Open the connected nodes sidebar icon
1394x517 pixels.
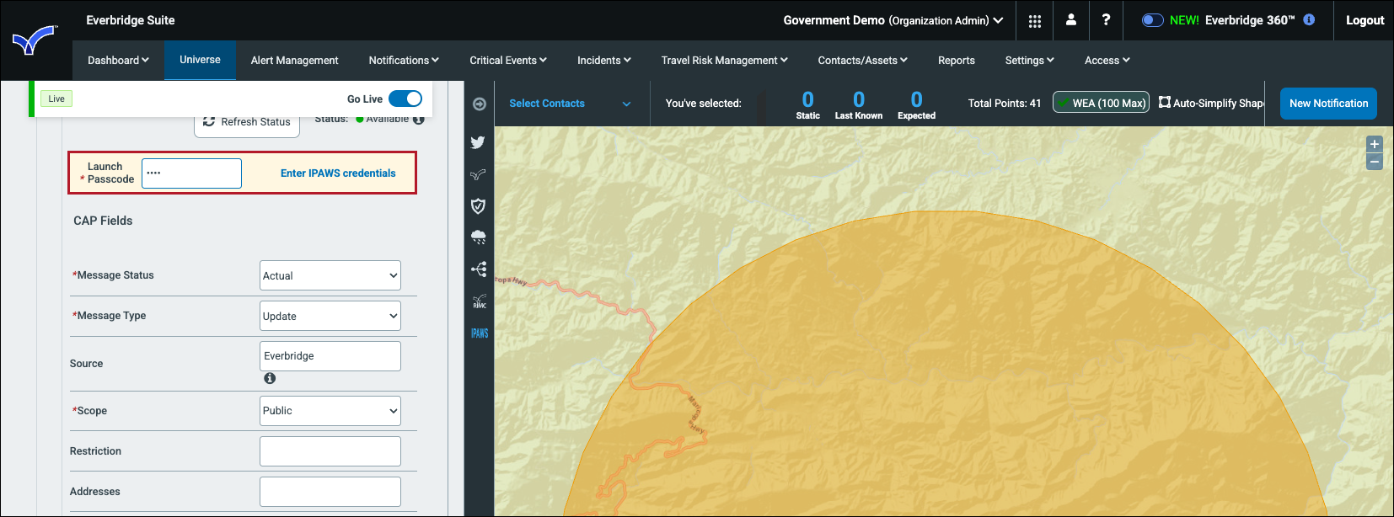479,269
